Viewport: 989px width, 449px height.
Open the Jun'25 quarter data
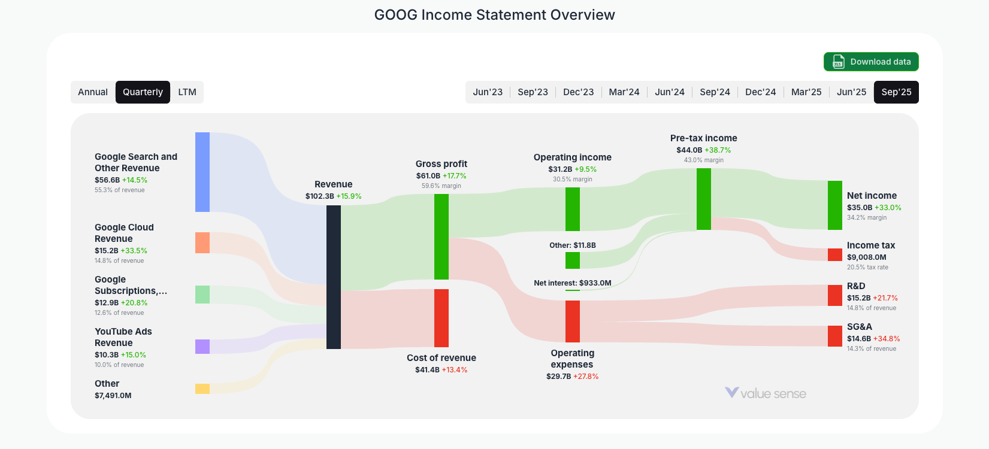(851, 92)
